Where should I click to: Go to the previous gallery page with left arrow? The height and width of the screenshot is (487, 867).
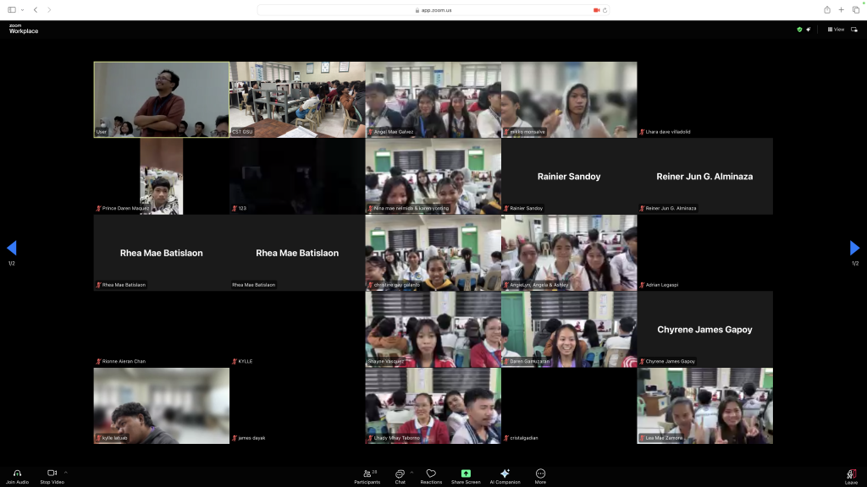12,248
